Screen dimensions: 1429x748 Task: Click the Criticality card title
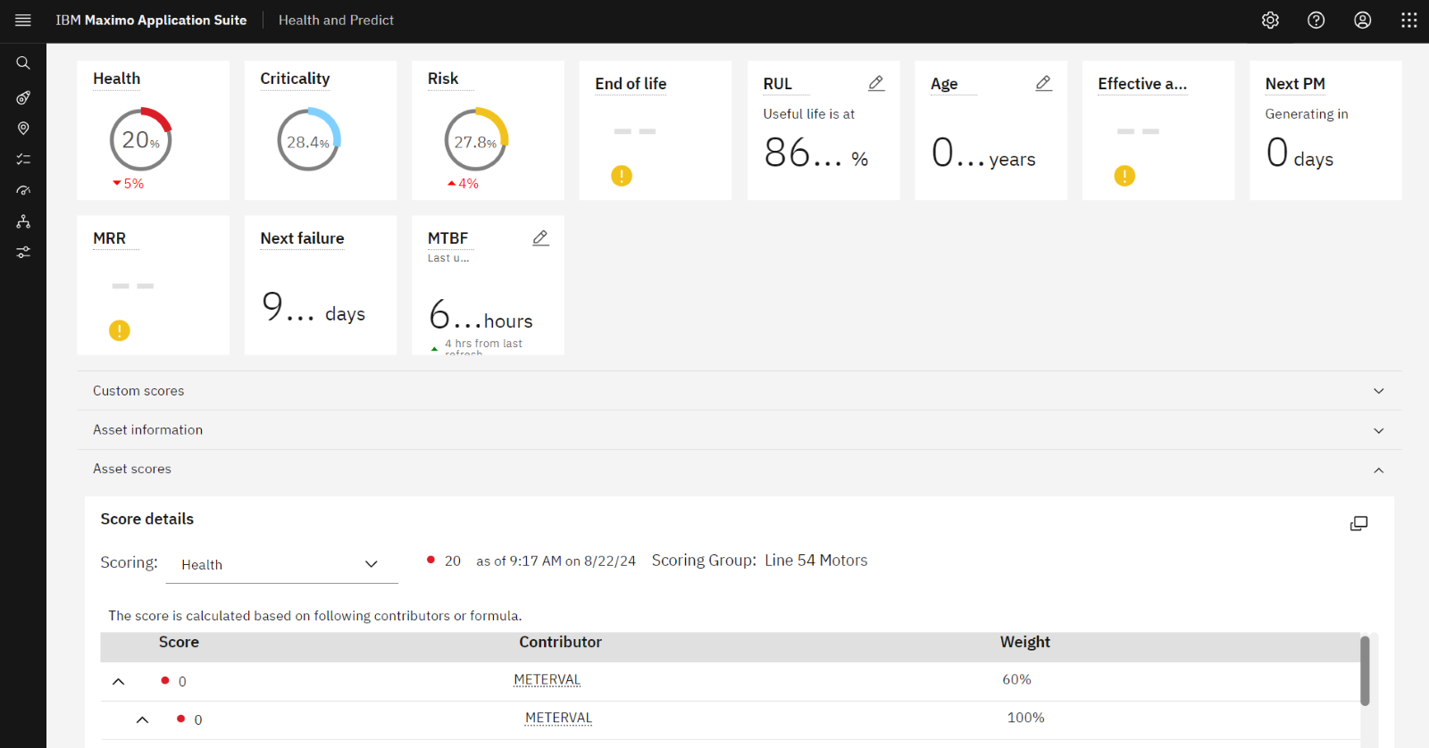click(x=295, y=79)
